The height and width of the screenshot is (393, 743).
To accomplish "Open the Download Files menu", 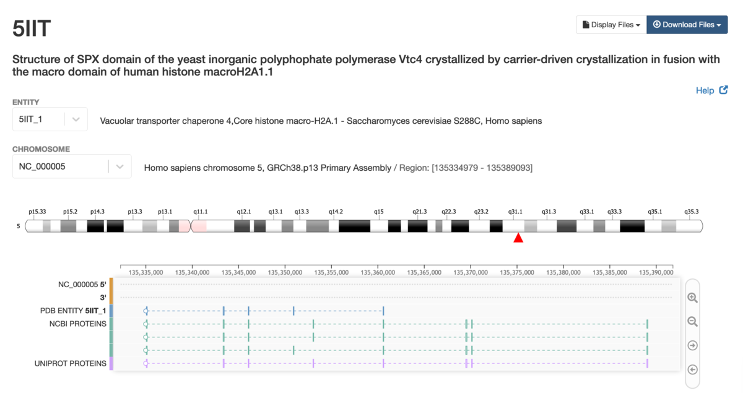I will click(x=687, y=24).
